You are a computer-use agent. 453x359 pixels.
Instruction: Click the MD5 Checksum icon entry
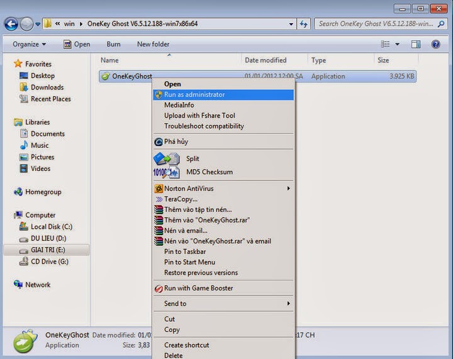(x=166, y=172)
